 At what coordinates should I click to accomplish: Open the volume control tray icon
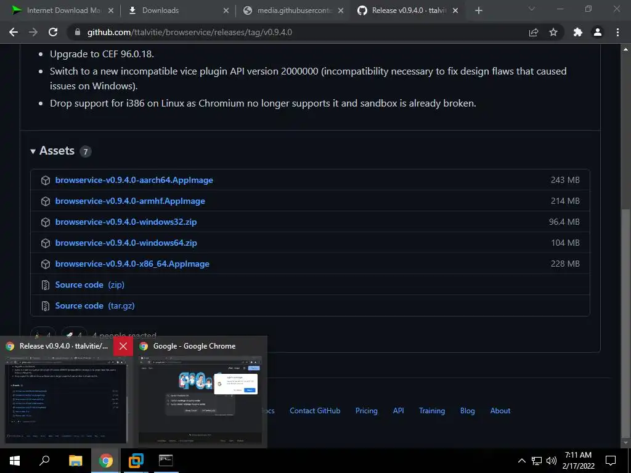(x=552, y=461)
